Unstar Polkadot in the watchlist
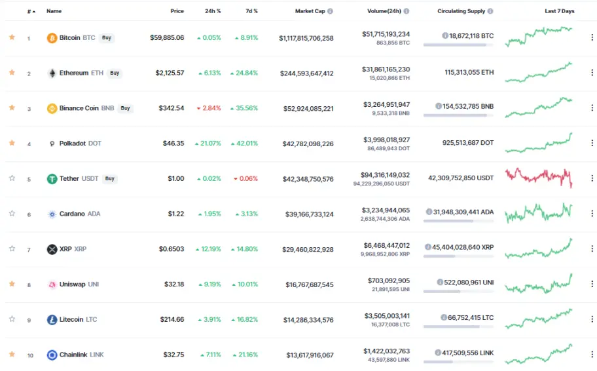 click(12, 143)
